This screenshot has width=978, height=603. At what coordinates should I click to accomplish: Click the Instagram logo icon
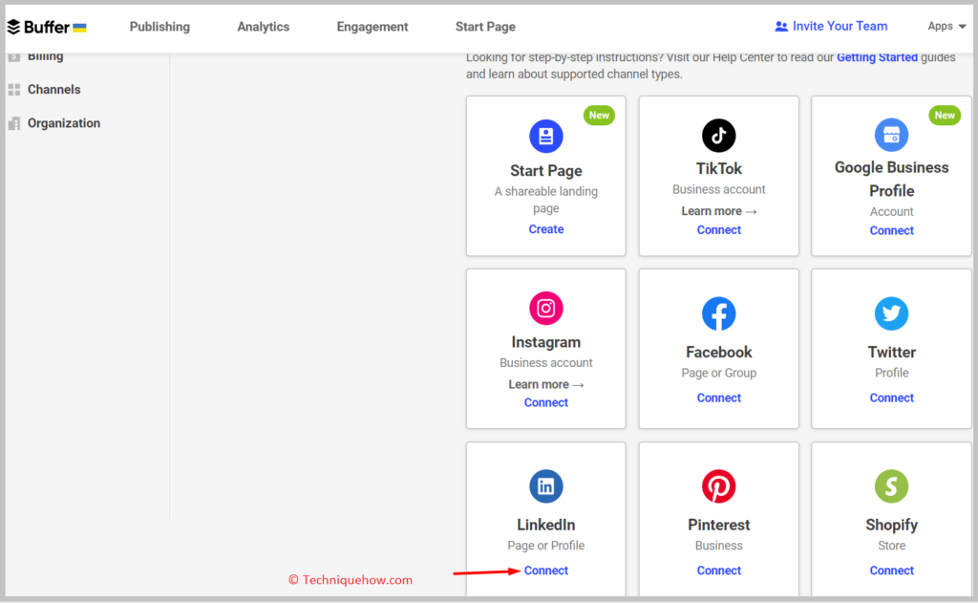click(545, 308)
